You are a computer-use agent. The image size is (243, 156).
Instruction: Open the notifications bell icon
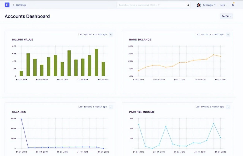pos(233,5)
